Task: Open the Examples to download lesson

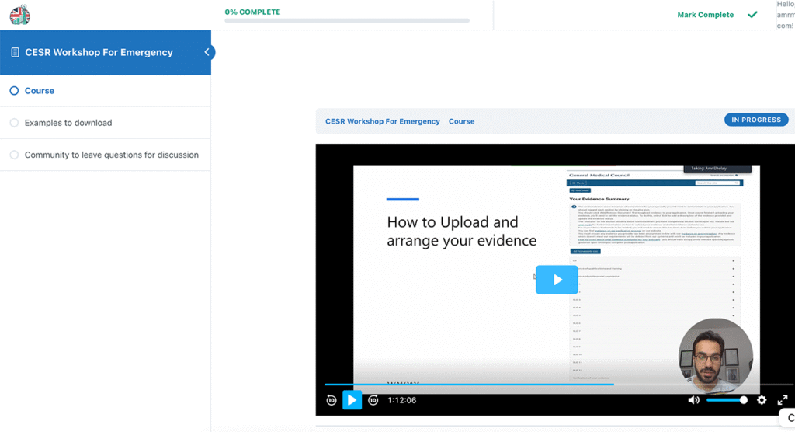Action: tap(68, 123)
